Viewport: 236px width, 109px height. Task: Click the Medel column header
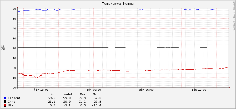[x=68, y=94]
